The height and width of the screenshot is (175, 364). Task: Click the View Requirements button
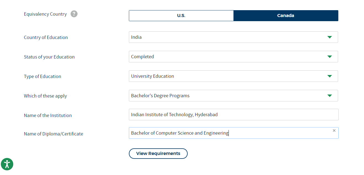coord(158,154)
